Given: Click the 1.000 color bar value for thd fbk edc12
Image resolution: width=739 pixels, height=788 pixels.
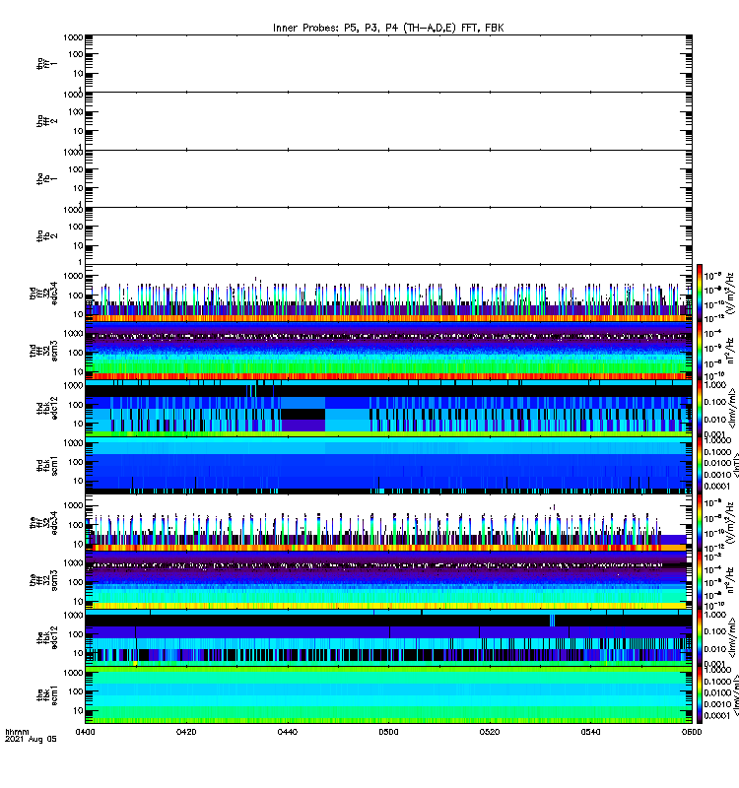Looking at the screenshot, I should click(x=715, y=385).
